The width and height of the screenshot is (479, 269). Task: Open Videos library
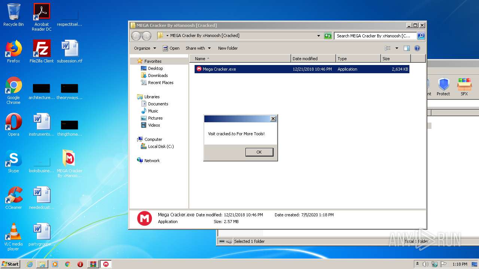(154, 125)
